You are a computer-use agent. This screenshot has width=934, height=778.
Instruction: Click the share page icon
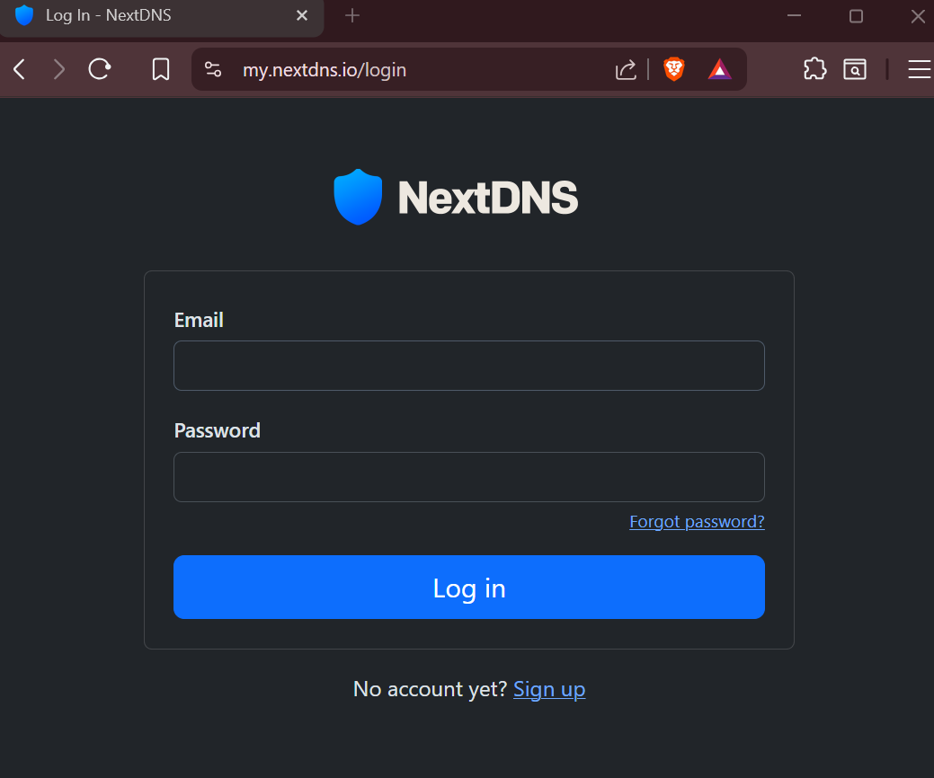click(x=626, y=68)
